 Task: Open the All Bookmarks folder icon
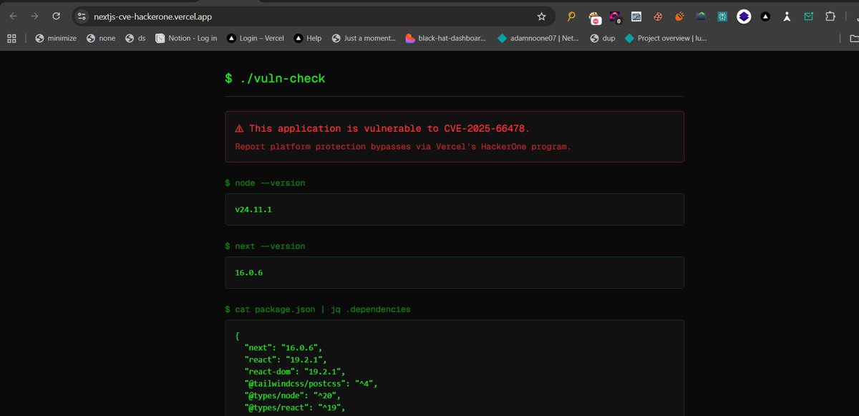(x=853, y=39)
